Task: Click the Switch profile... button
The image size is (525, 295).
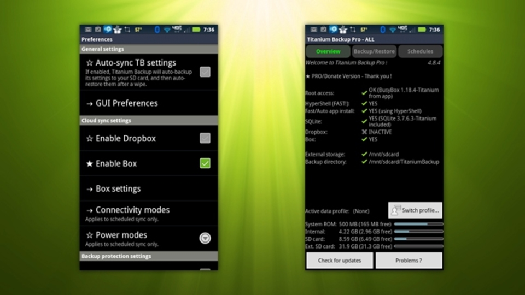Action: 415,210
